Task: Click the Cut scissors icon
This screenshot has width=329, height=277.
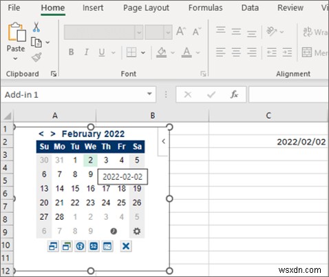Action: click(36, 27)
